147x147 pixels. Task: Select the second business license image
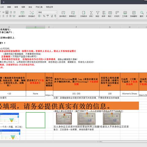(x=86, y=118)
